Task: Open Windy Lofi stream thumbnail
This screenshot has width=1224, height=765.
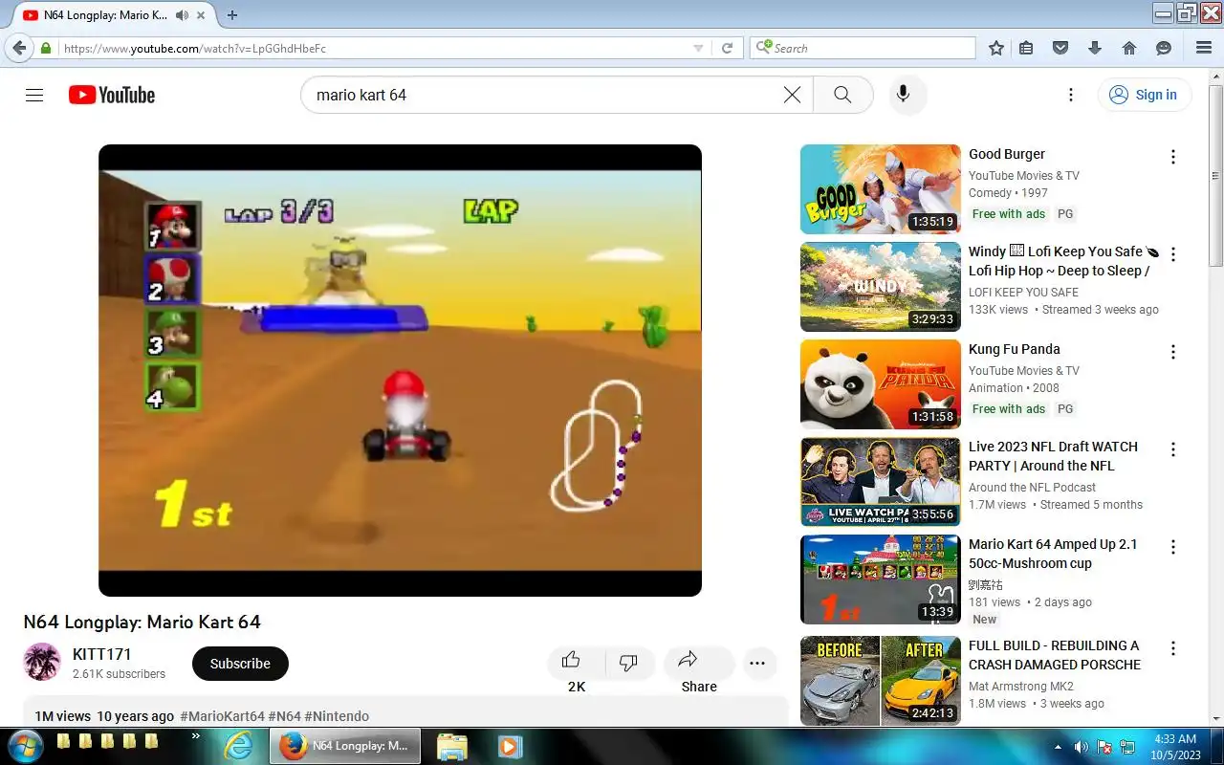Action: point(881,287)
